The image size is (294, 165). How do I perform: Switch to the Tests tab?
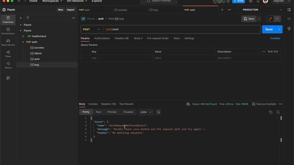[x=176, y=38]
